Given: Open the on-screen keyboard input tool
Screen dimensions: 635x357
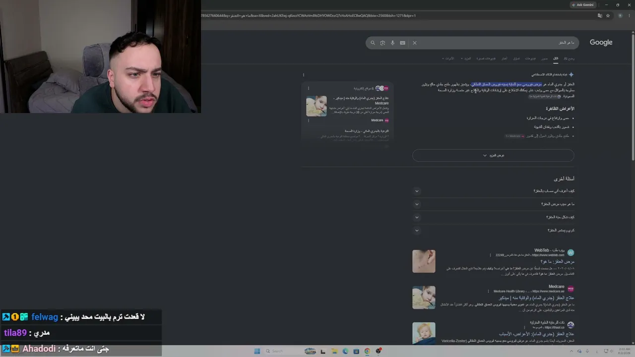Looking at the screenshot, I should click(402, 43).
